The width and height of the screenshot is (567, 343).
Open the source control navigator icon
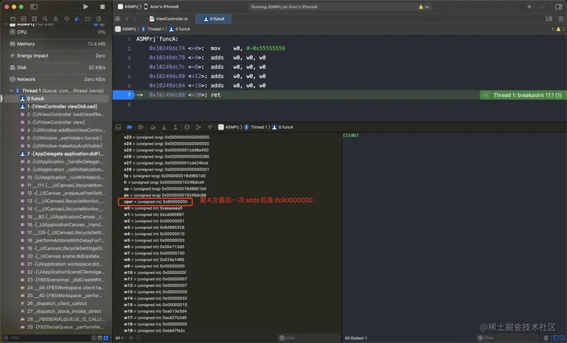coord(24,19)
